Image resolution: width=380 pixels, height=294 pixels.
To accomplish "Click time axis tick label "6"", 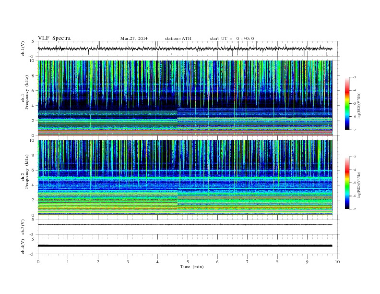I will tap(217, 262).
